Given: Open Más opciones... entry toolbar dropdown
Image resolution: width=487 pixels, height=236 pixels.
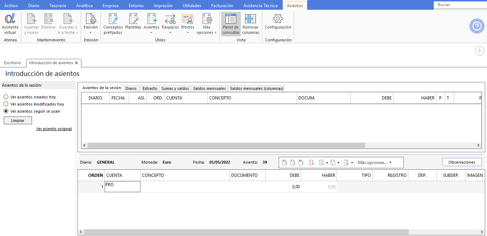Looking at the screenshot, I should tap(374, 162).
